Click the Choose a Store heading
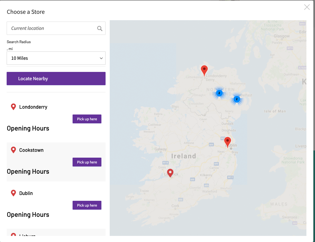The width and height of the screenshot is (315, 242). [26, 12]
